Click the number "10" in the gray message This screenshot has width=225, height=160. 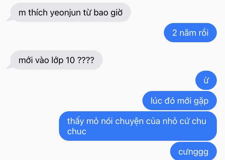click(70, 60)
